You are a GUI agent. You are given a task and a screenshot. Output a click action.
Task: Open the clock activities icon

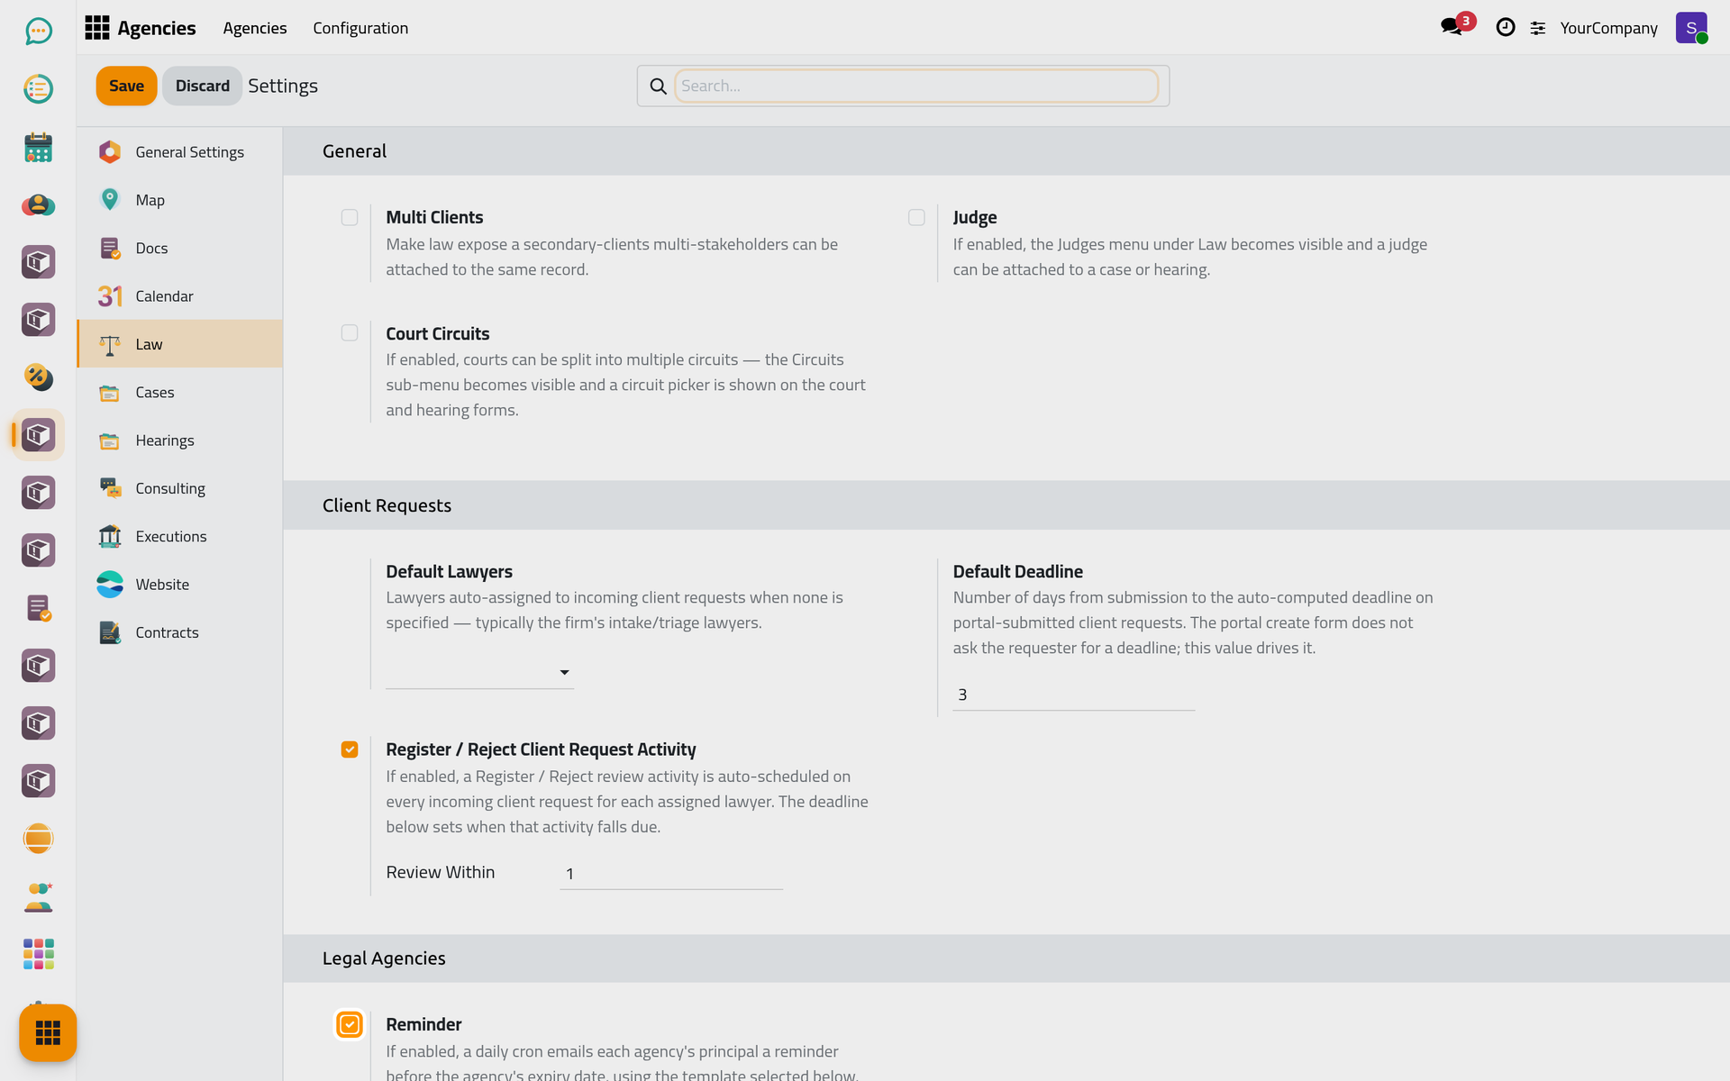[x=1505, y=27]
